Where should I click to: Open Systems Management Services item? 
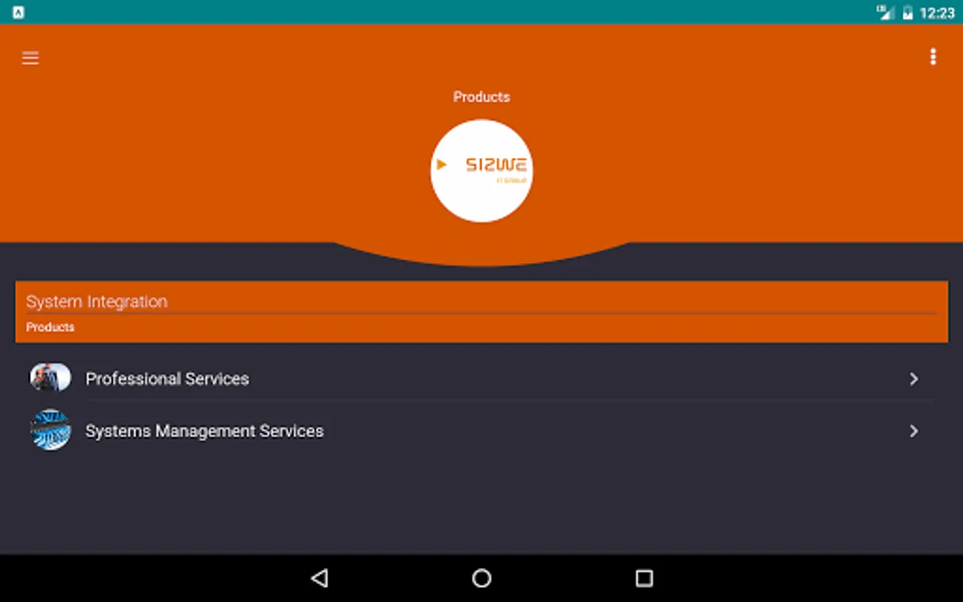click(481, 431)
